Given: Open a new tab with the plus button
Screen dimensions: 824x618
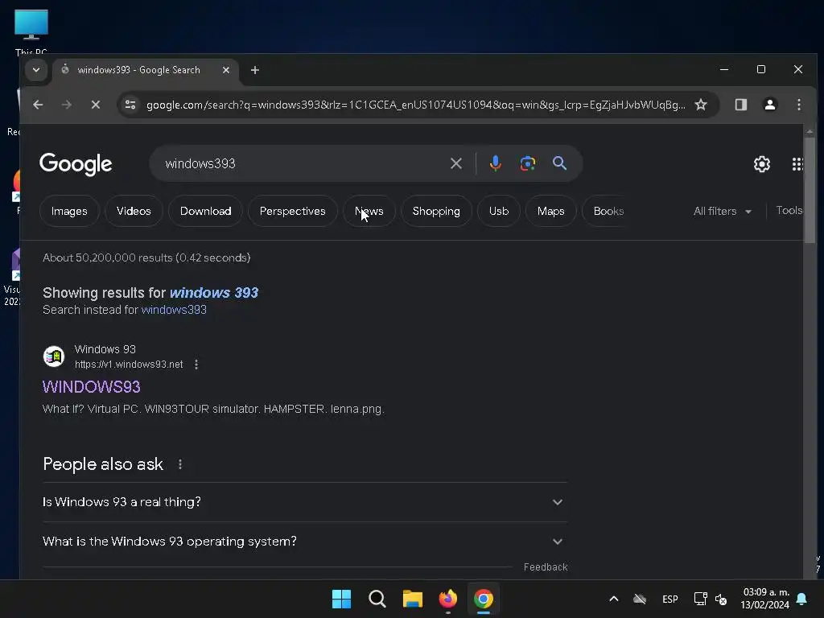Looking at the screenshot, I should [x=255, y=70].
